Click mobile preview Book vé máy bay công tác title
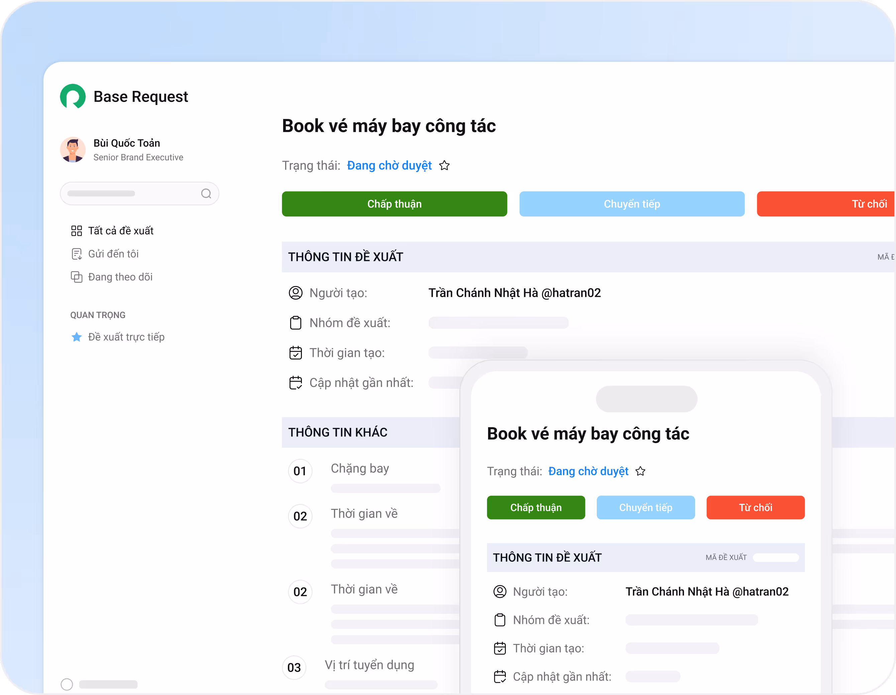This screenshot has height=695, width=896. click(x=588, y=434)
